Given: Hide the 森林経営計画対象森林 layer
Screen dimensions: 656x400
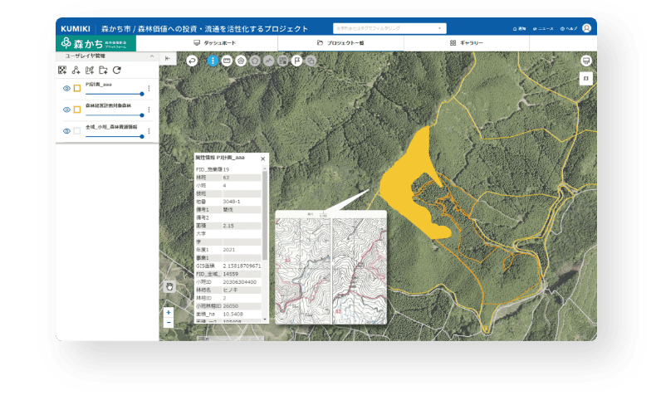Looking at the screenshot, I should pos(66,110).
